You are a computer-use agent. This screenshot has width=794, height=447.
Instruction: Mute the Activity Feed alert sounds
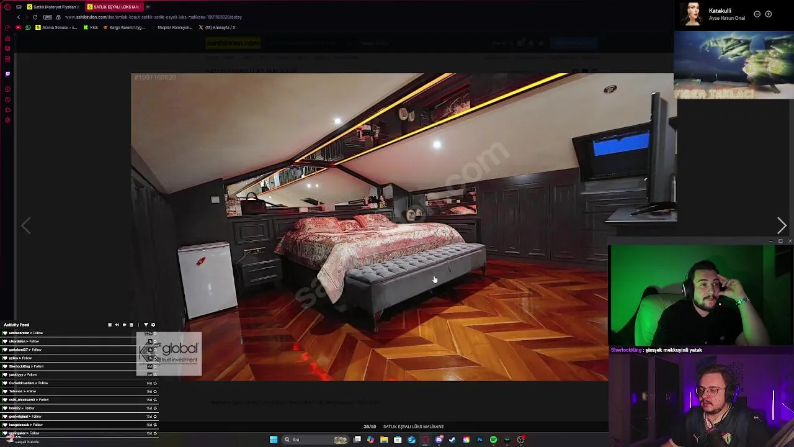coord(117,325)
